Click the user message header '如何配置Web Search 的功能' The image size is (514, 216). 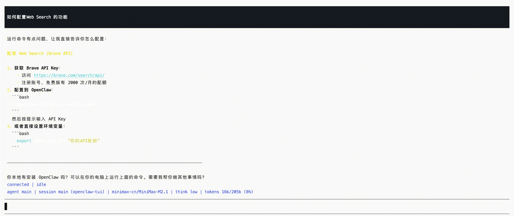click(37, 17)
